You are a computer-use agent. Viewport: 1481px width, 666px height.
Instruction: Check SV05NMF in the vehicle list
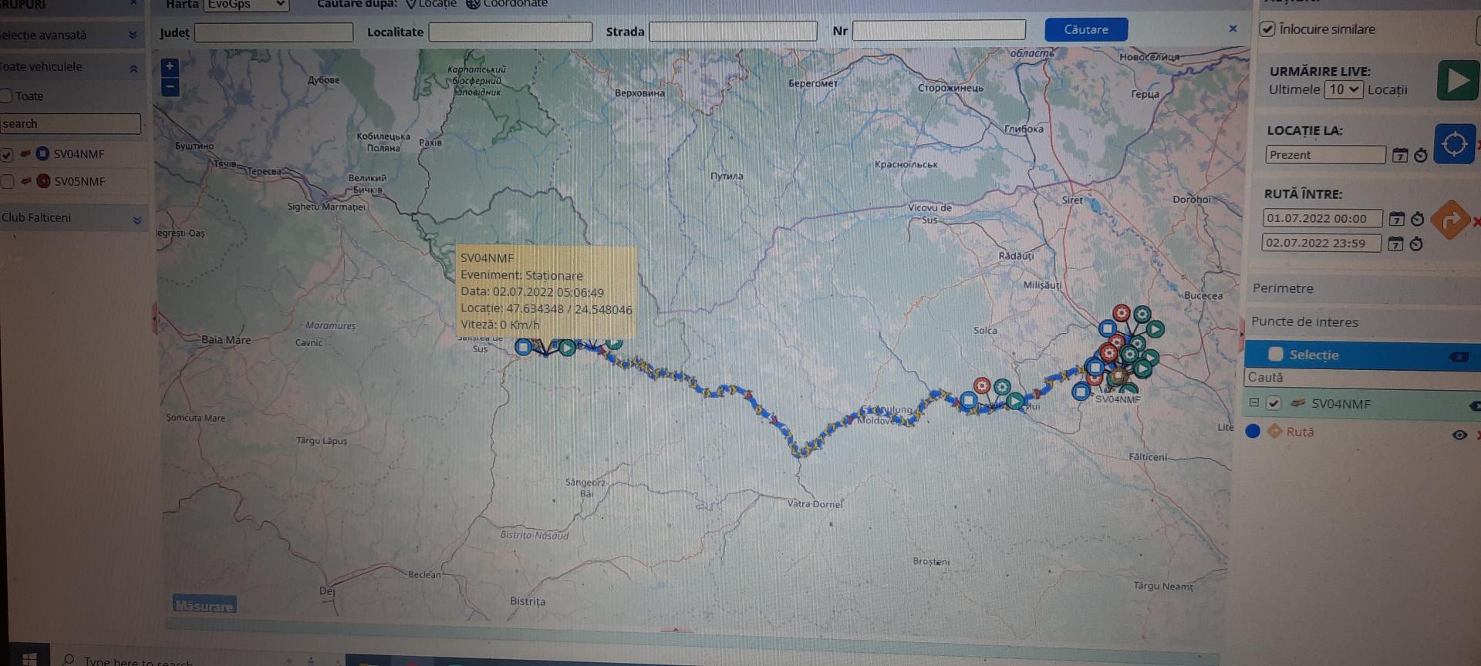tap(7, 181)
